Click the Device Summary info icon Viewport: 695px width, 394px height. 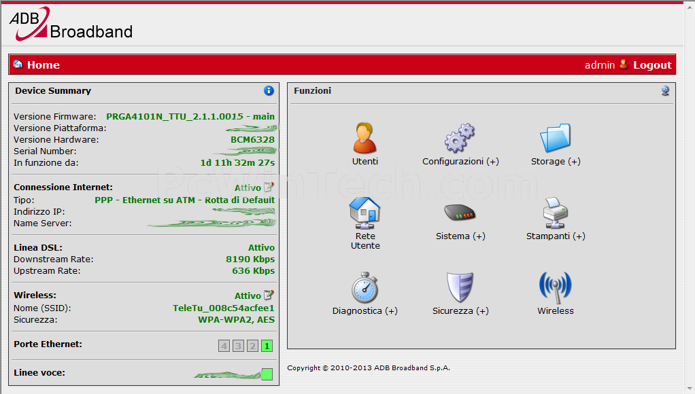269,90
